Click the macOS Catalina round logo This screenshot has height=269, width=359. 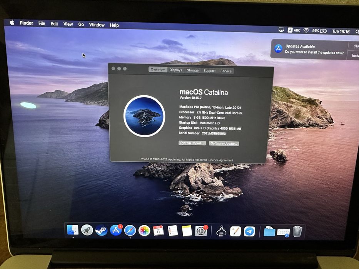[x=144, y=116]
